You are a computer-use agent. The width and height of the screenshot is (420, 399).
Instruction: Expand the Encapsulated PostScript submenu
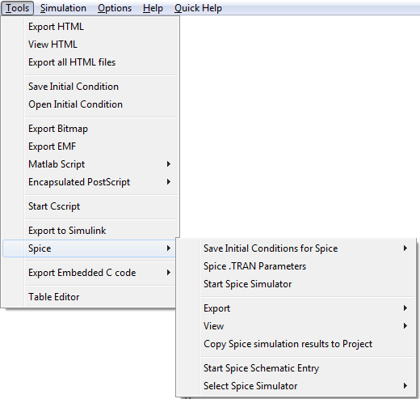[x=90, y=182]
